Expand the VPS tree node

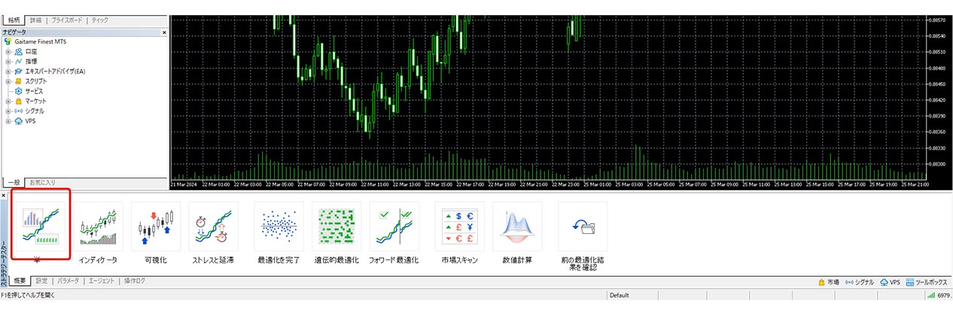click(8, 120)
